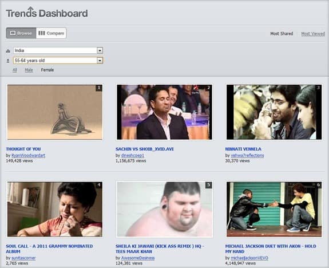This screenshot has height=268, width=329.
Task: Switch to the Most Shared tab
Action: pyautogui.click(x=282, y=34)
